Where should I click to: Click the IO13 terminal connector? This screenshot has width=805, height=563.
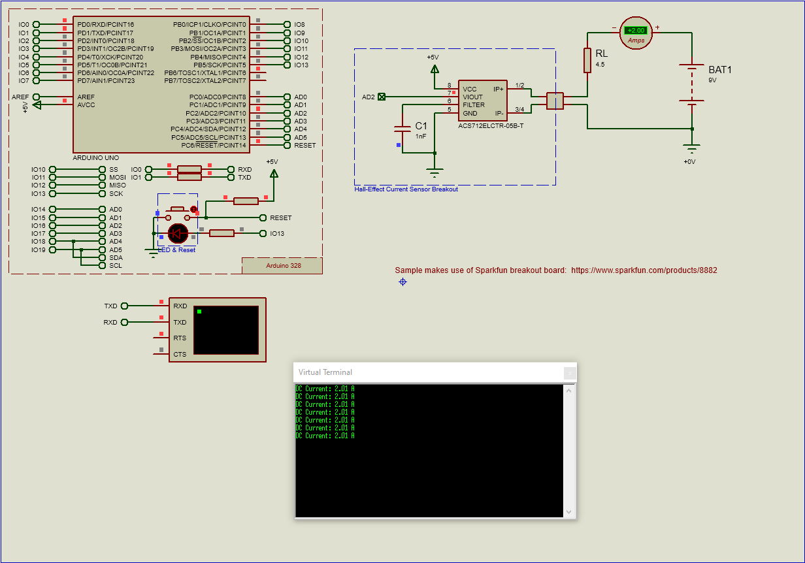(264, 233)
